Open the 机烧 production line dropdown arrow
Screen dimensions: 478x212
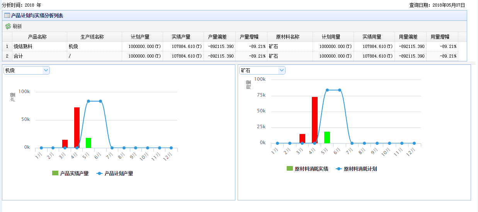pyautogui.click(x=46, y=70)
